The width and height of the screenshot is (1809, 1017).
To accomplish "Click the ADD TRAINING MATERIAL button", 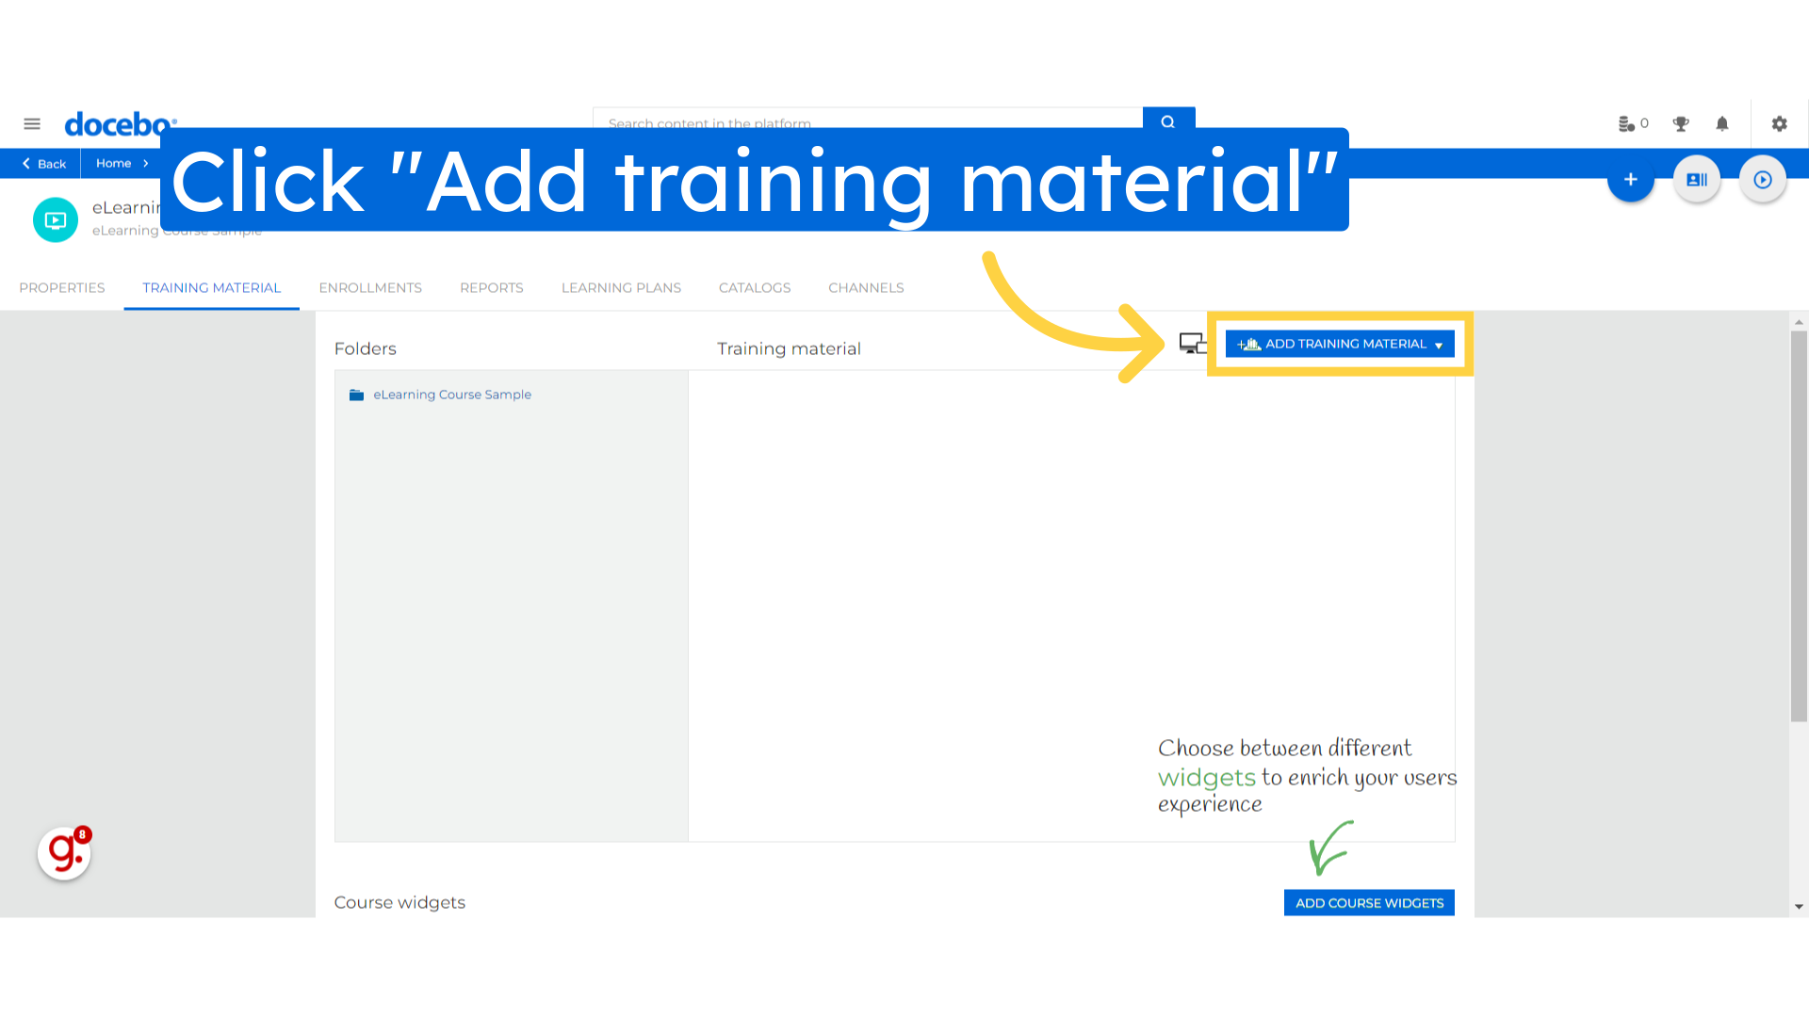I will [1340, 344].
